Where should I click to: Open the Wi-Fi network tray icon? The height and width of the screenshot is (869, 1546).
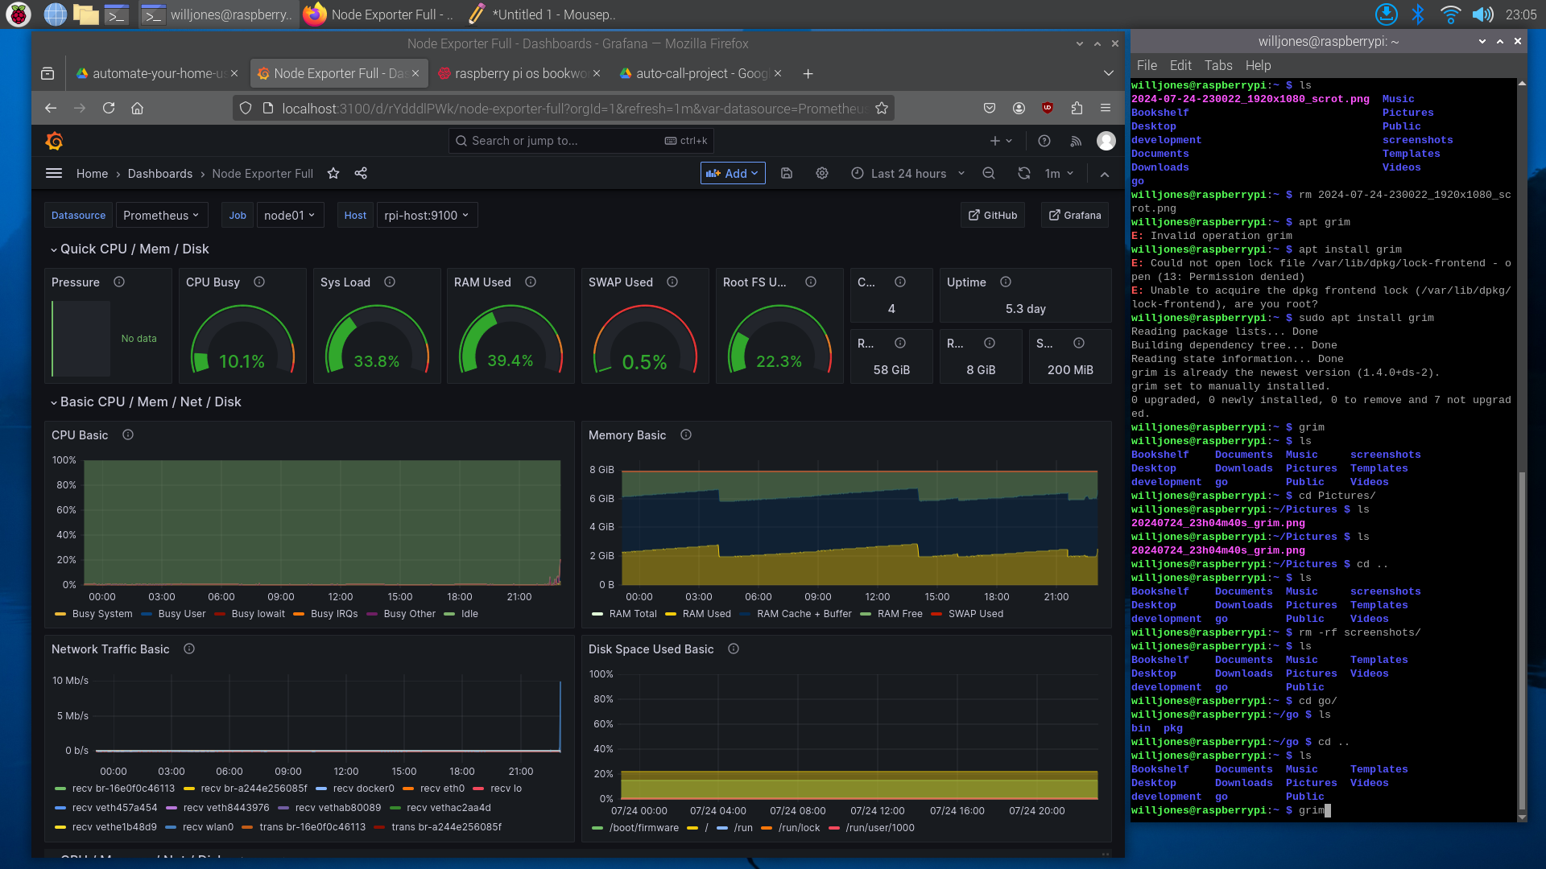pos(1450,14)
